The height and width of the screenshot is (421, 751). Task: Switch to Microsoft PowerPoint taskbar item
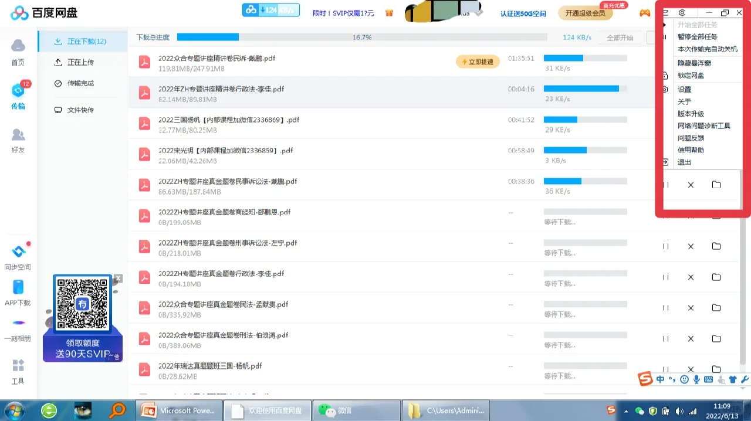[180, 410]
